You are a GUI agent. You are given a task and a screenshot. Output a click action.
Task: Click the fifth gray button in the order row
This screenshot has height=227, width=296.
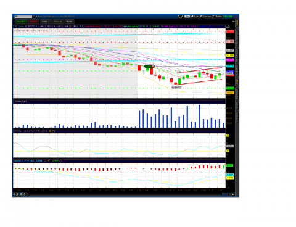pos(70,22)
